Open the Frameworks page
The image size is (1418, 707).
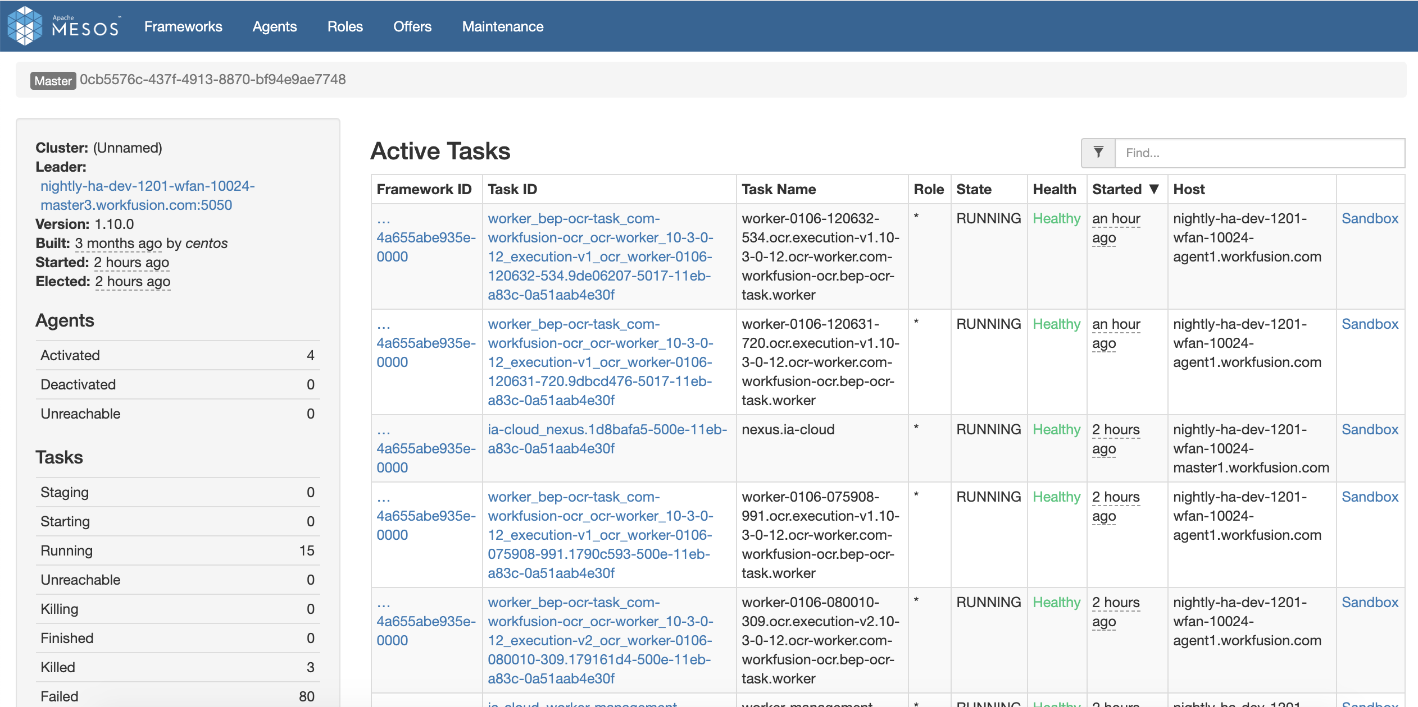pyautogui.click(x=183, y=26)
